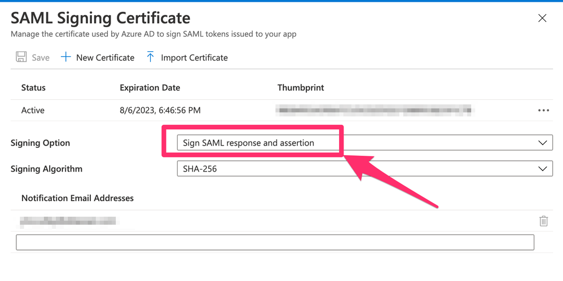Click the chevron arrow of the Signing Algorithm dropdown

(x=542, y=169)
